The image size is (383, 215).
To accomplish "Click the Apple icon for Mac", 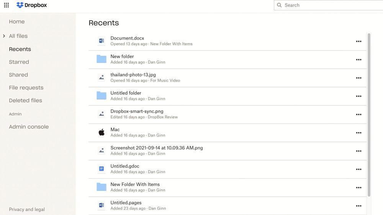I will 101,132.
